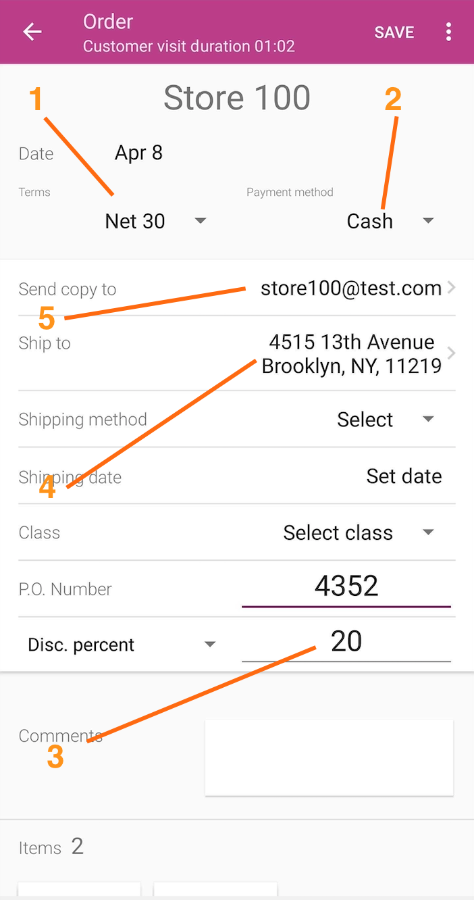Click the P.O. Number field

click(346, 586)
